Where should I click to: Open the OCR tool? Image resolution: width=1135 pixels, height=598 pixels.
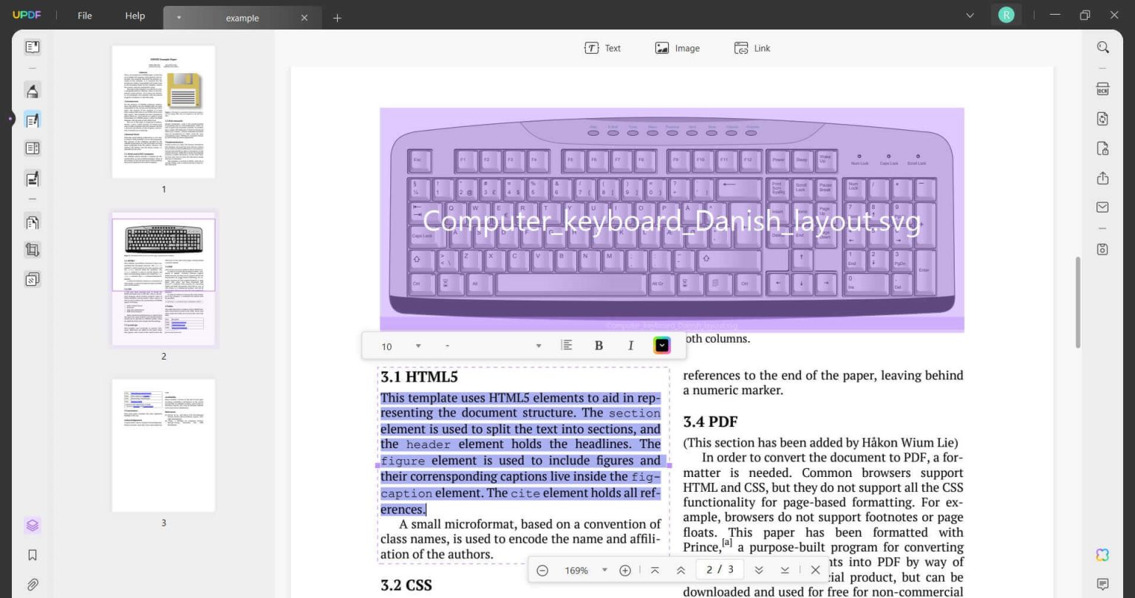tap(1102, 89)
